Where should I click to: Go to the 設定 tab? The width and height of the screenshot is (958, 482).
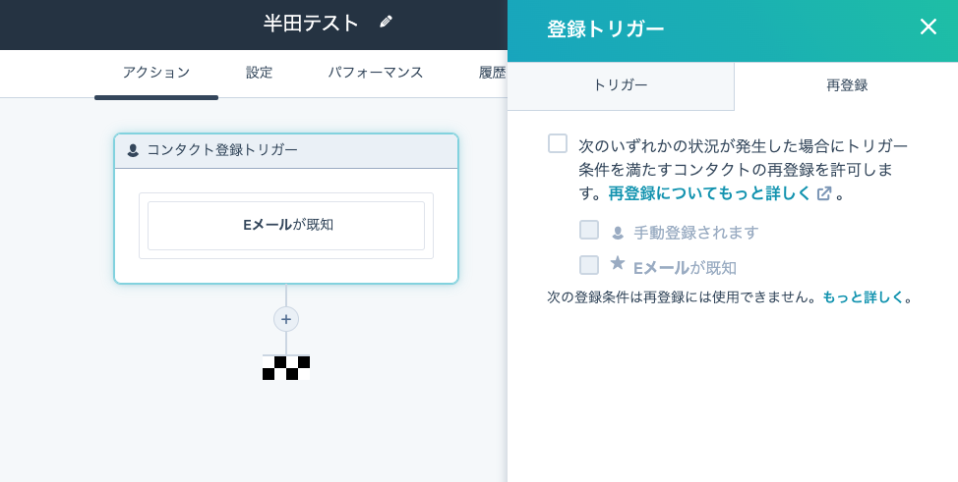click(x=260, y=73)
